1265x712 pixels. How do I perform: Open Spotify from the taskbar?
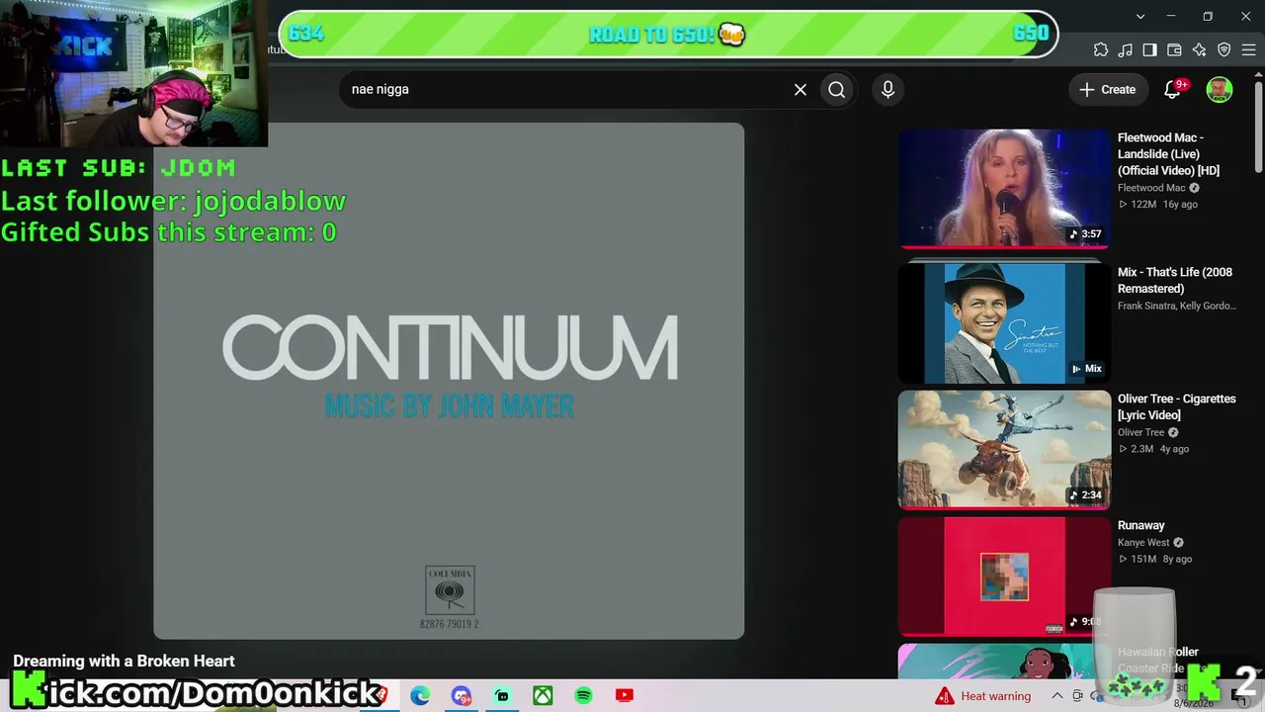583,696
